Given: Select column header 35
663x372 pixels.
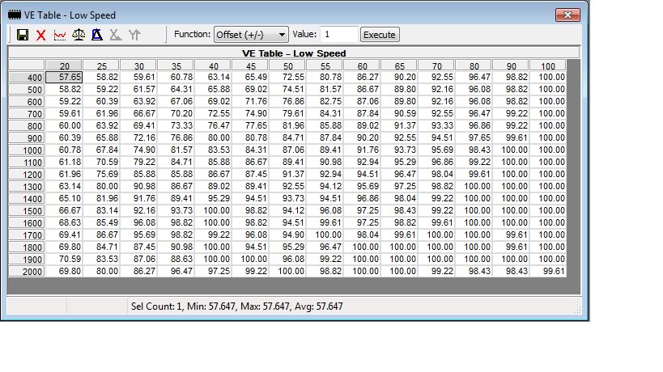Looking at the screenshot, I should pyautogui.click(x=176, y=66).
